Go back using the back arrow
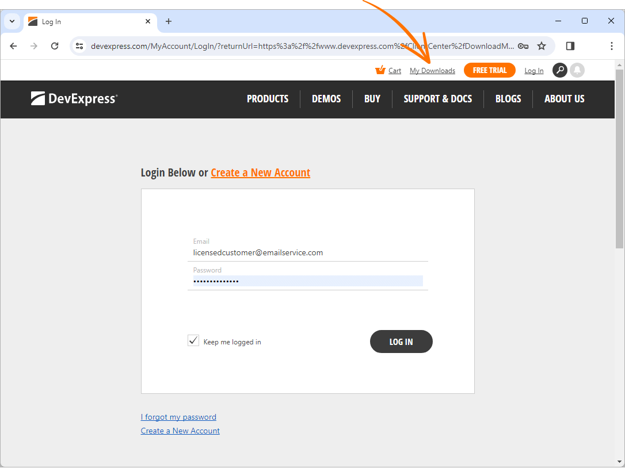 click(x=13, y=46)
